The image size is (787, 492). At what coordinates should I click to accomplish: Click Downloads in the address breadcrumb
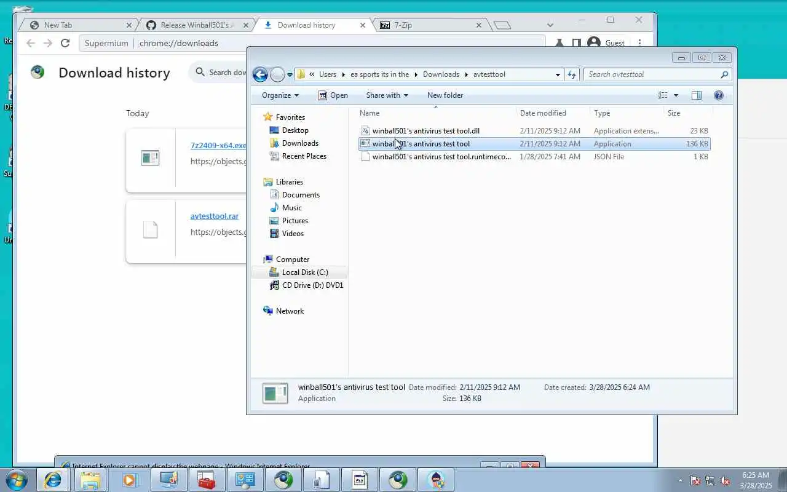coord(441,74)
